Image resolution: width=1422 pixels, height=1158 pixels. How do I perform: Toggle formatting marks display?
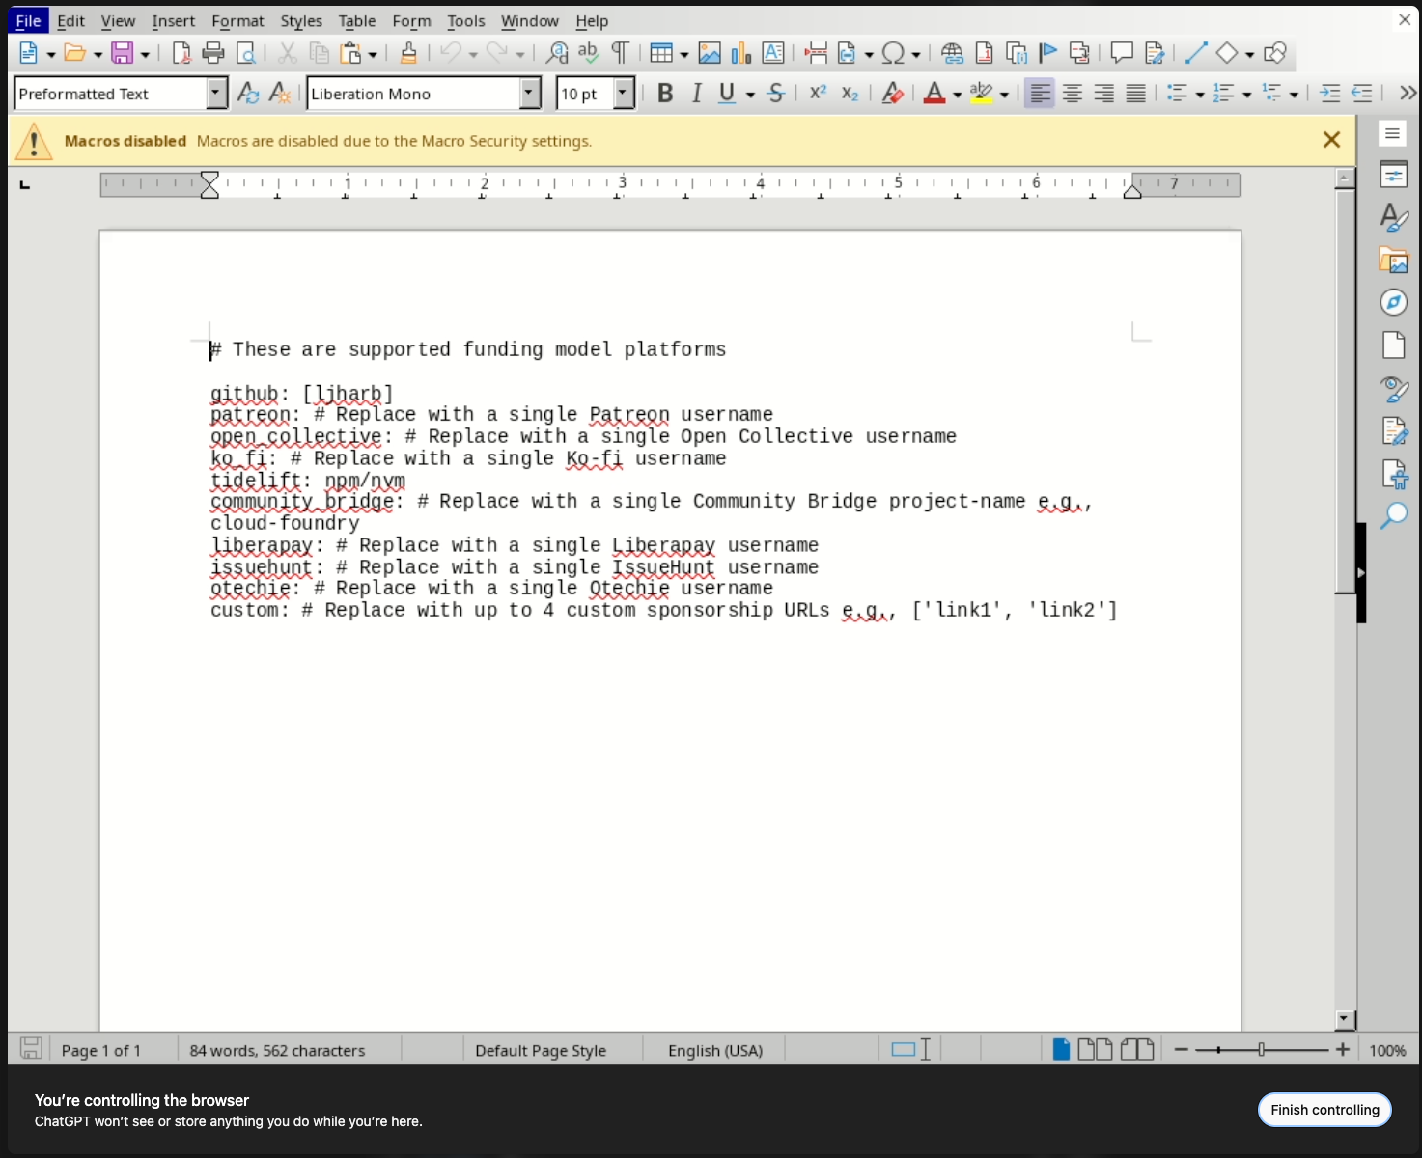[621, 53]
